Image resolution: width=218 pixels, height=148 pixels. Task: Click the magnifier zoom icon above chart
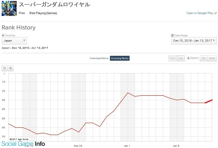[11, 68]
